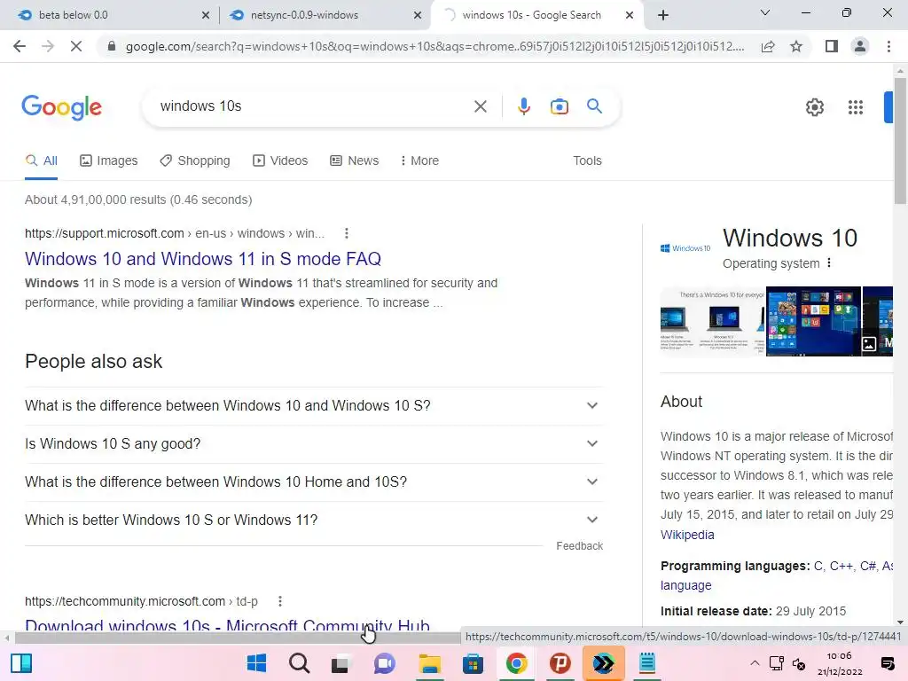Clear the search box text

(480, 106)
